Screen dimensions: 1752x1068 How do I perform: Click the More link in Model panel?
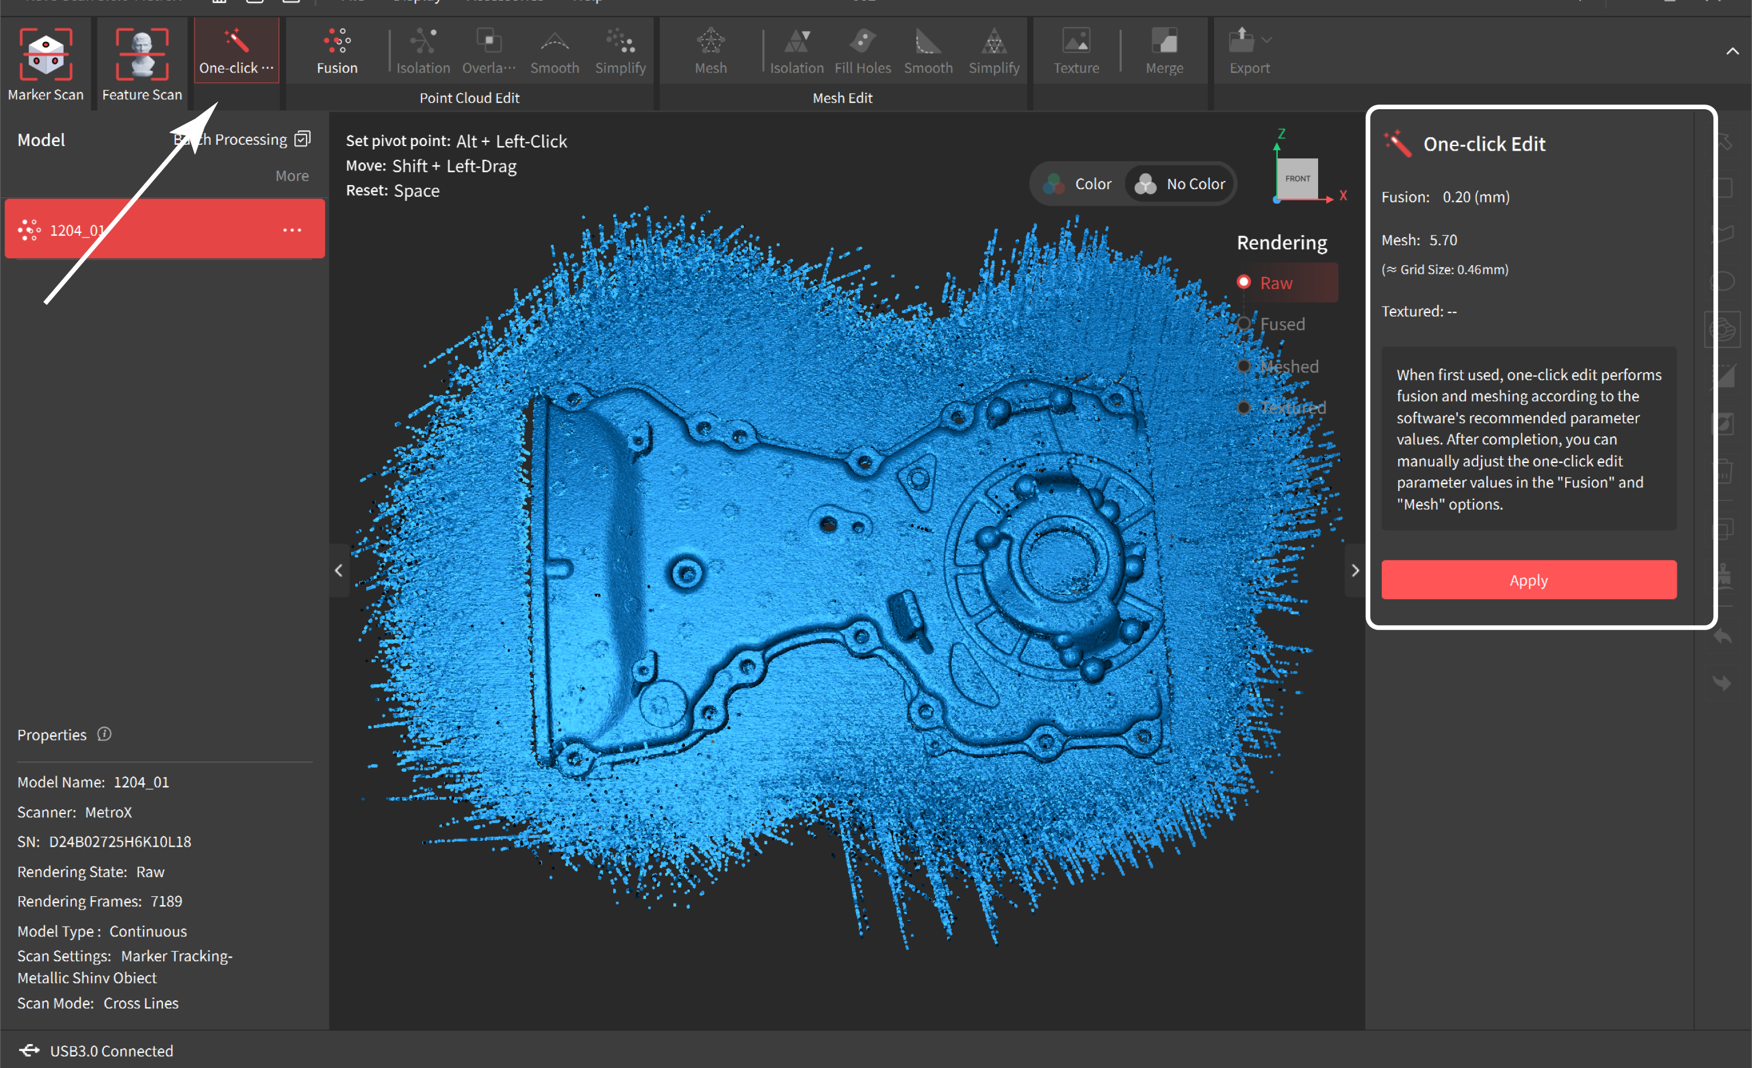pos(291,176)
